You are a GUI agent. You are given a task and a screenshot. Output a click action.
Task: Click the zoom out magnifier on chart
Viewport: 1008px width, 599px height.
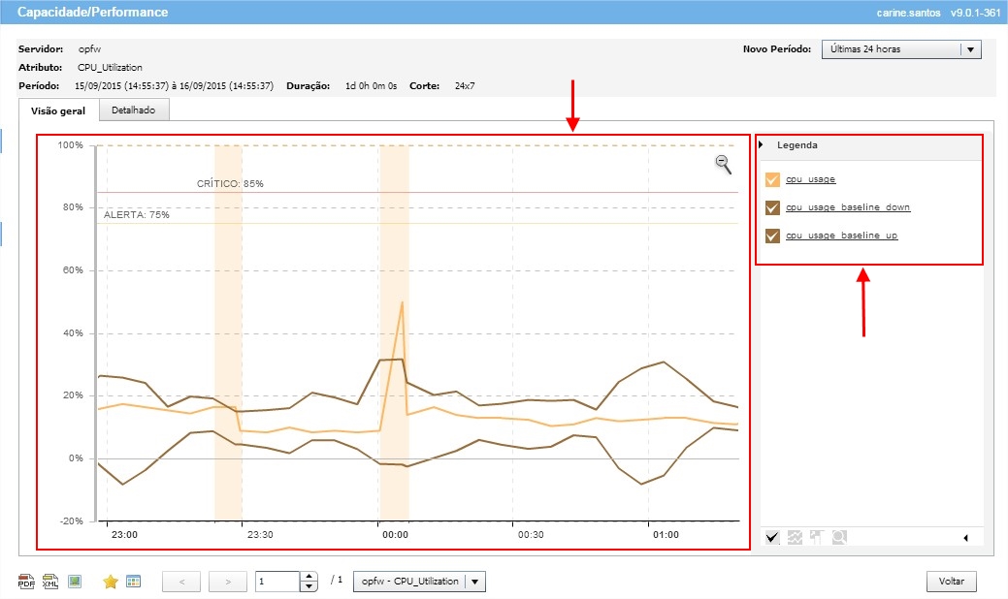[x=723, y=164]
